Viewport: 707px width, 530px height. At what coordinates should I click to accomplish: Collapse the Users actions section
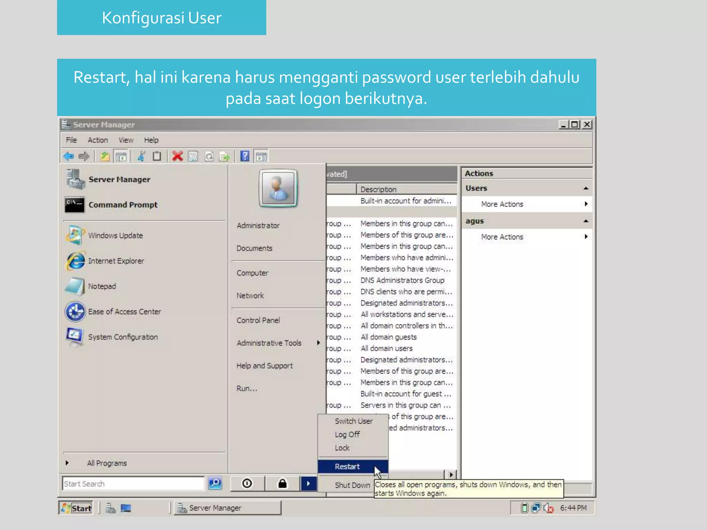click(586, 188)
